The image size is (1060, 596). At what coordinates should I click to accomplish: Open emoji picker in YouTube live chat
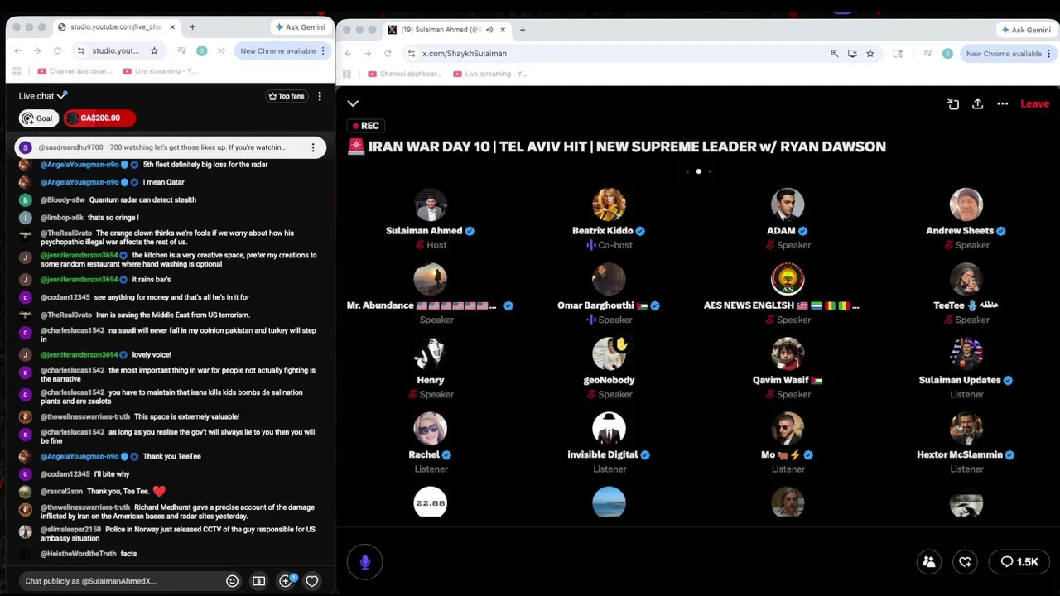pyautogui.click(x=232, y=581)
